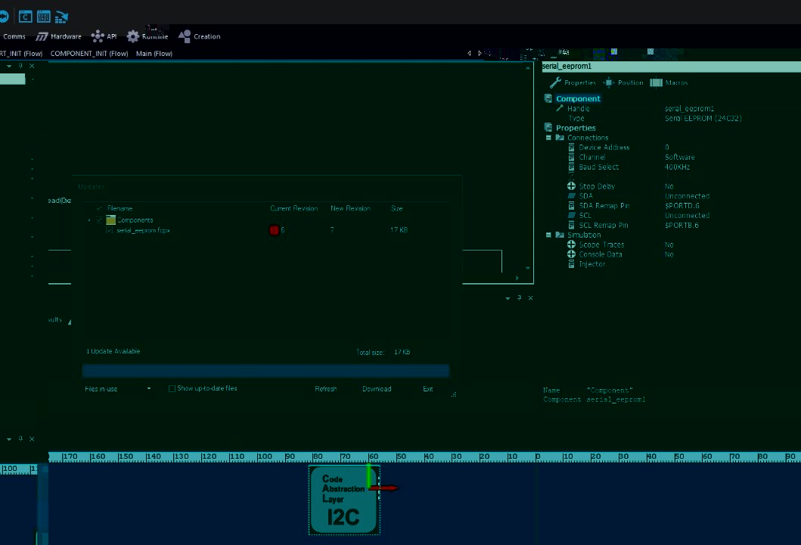The image size is (801, 545).
Task: Switch to COMPONENT_INIT (Flow) tab
Action: click(x=89, y=53)
